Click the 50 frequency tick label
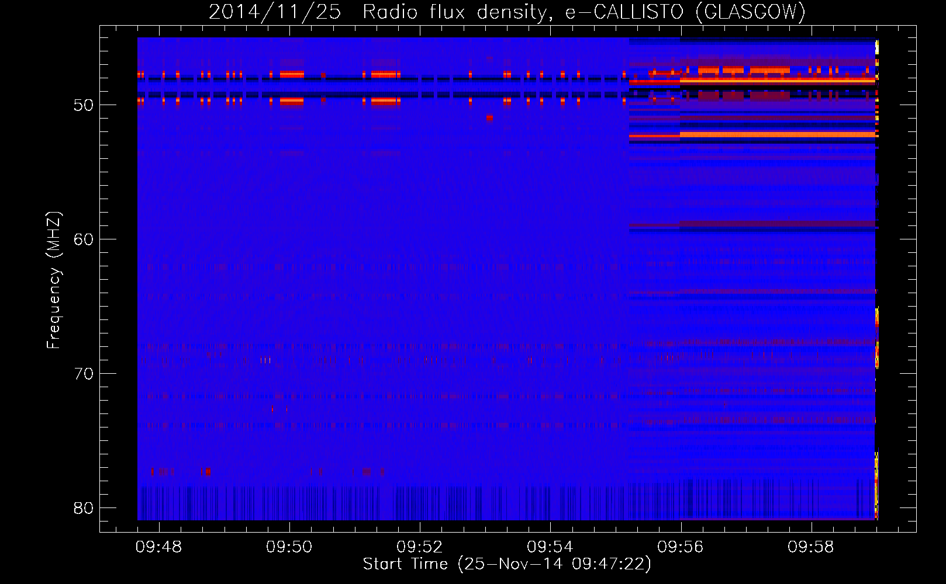The width and height of the screenshot is (946, 584). tap(84, 106)
